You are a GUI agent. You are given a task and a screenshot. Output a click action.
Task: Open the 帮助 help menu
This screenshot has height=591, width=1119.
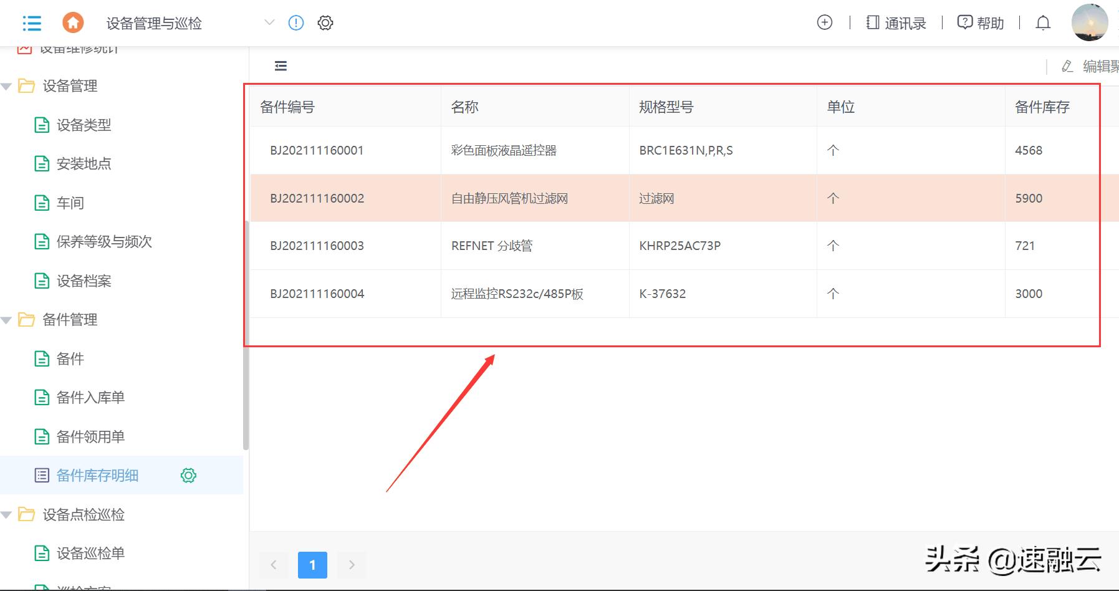tap(980, 22)
